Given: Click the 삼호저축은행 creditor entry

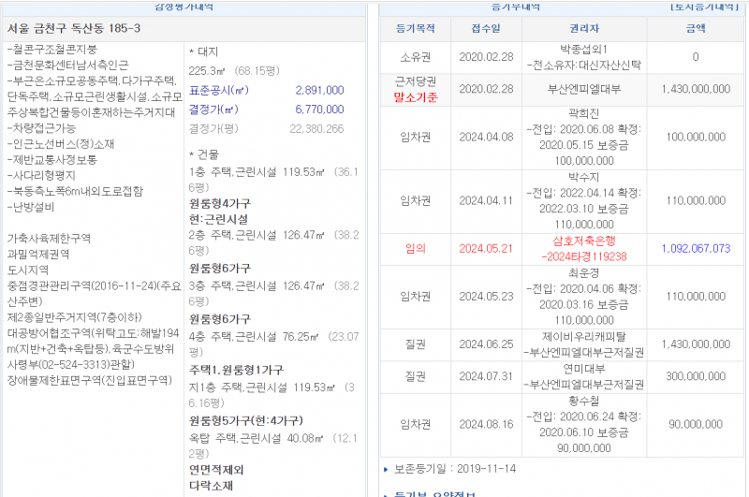Looking at the screenshot, I should 584,241.
